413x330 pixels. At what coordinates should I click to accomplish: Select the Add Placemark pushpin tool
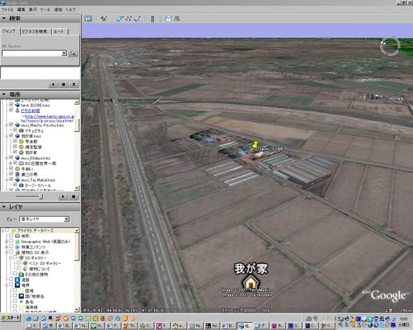pyautogui.click(x=104, y=19)
